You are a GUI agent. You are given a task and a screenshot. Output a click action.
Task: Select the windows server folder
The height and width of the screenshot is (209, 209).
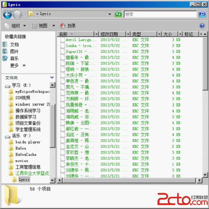[x=29, y=104]
